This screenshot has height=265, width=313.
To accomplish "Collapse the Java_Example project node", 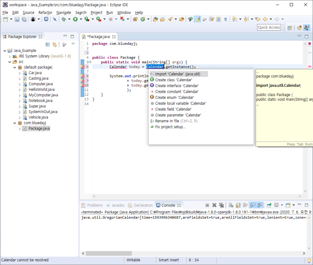I will 5,51.
